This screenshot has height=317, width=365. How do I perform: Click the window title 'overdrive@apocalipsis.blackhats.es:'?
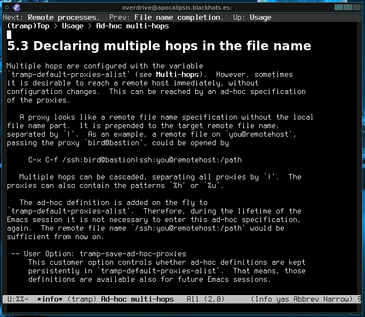[177, 7]
